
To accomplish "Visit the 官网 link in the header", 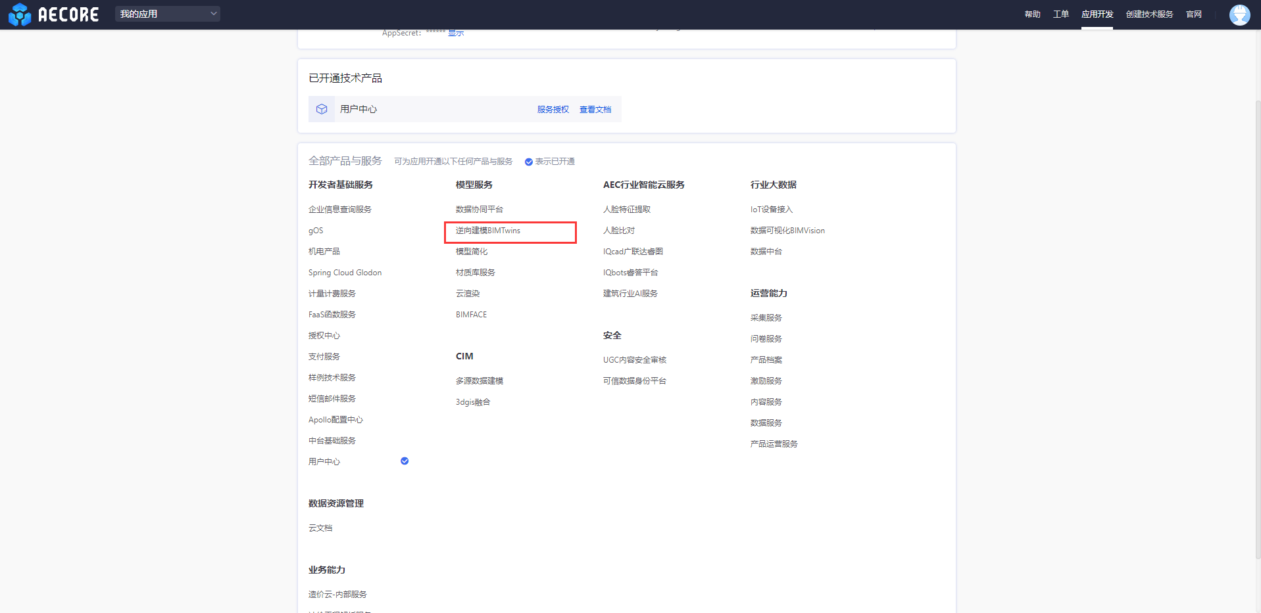I will 1193,14.
